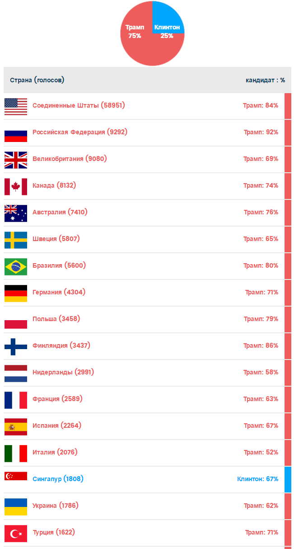Open the Сингапур (1808) country link

click(x=58, y=479)
